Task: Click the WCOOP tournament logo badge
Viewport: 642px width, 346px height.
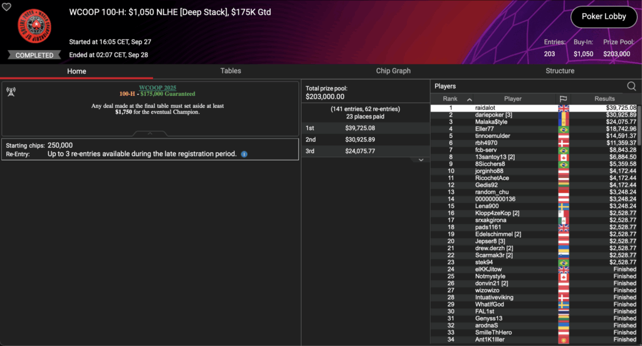Action: pyautogui.click(x=34, y=26)
